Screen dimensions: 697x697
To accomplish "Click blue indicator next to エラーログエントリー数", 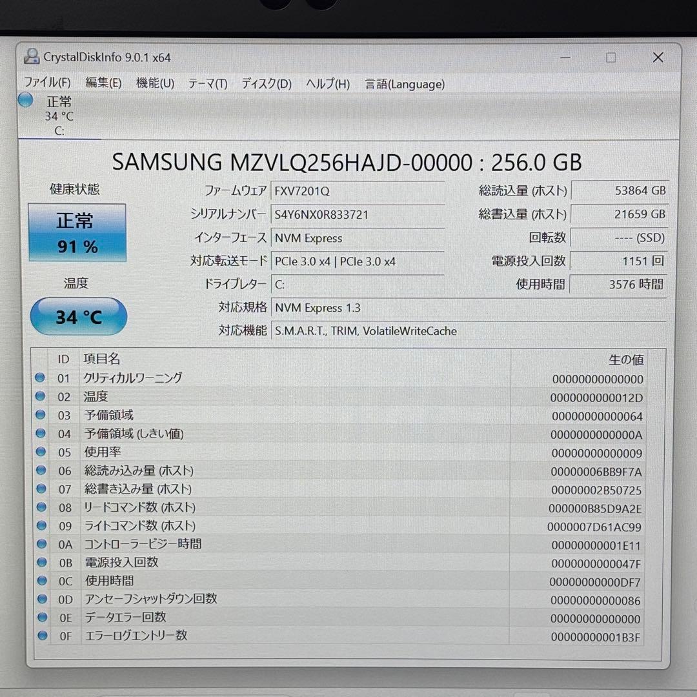I will (41, 636).
